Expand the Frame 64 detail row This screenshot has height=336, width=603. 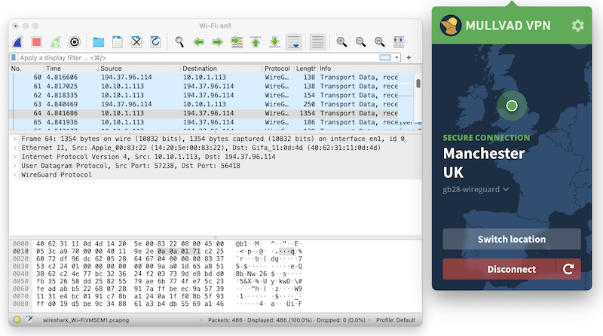(x=14, y=139)
